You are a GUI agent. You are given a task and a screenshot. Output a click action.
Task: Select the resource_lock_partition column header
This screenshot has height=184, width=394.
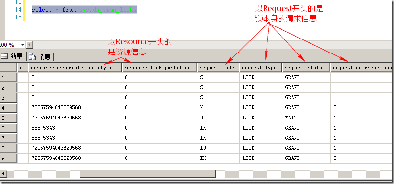tap(159, 68)
